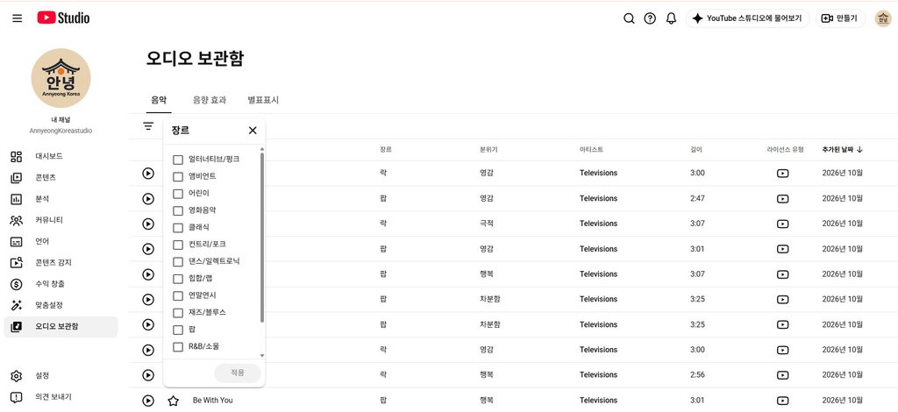Click the license icon in the 극적 row
This screenshot has width=898, height=412.
coord(782,224)
